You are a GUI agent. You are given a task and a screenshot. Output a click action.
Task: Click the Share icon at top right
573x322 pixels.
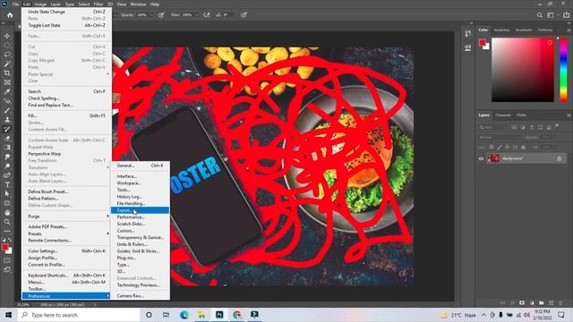(567, 15)
